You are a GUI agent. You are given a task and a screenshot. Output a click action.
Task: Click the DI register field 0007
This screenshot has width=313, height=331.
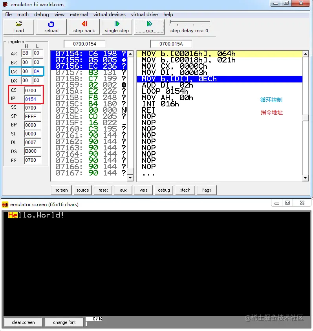click(33, 143)
